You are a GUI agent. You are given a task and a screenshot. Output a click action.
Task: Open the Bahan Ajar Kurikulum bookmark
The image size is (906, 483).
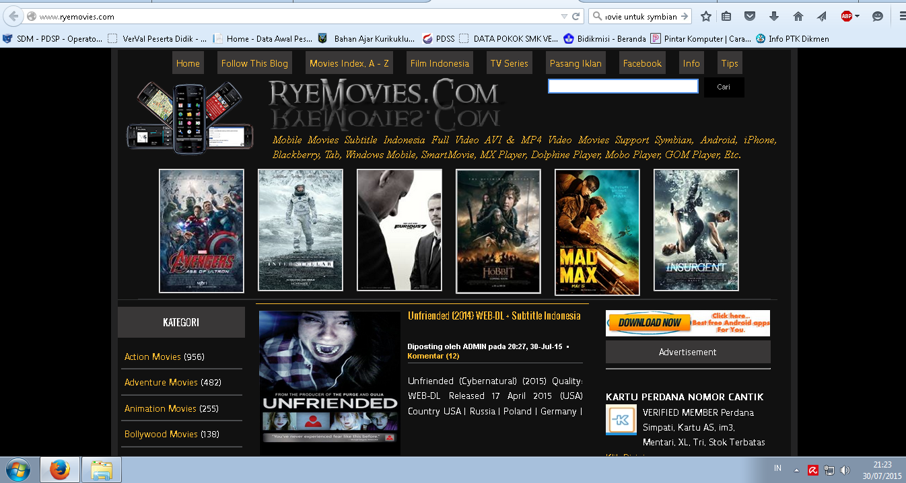coord(367,39)
